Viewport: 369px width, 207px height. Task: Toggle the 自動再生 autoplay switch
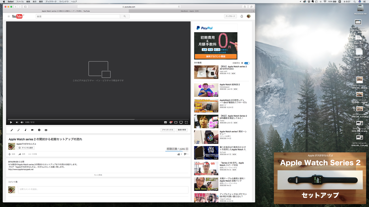pos(247,63)
